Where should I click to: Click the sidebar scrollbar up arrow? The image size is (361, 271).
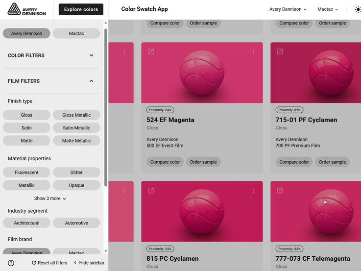click(x=106, y=23)
